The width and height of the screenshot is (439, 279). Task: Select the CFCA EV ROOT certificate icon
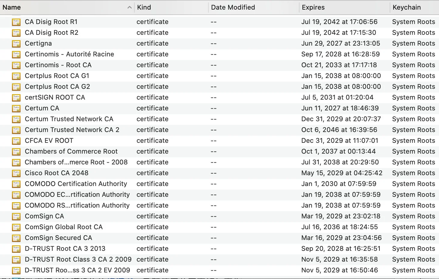[16, 141]
